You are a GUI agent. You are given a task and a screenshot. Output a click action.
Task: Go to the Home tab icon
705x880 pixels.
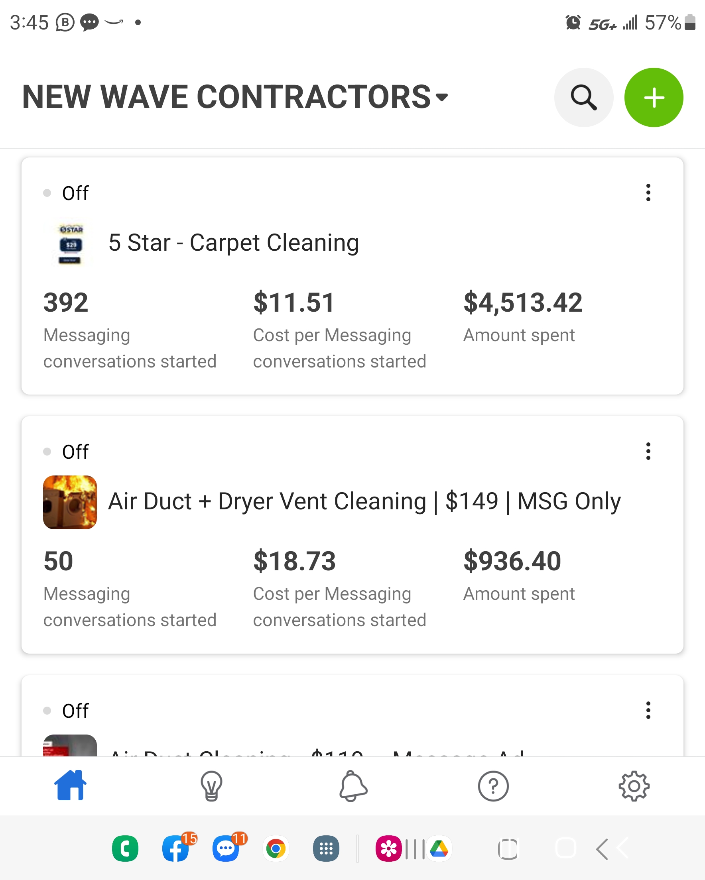pos(70,785)
